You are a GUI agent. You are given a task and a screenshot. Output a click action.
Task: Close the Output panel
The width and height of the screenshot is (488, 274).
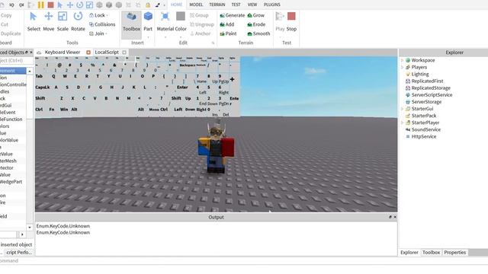395,217
